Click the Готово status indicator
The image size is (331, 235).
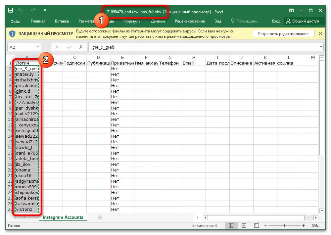(14, 226)
